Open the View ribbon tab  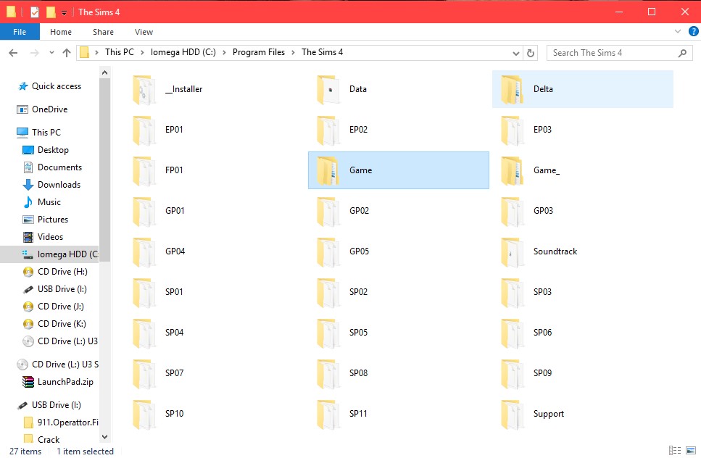point(144,32)
